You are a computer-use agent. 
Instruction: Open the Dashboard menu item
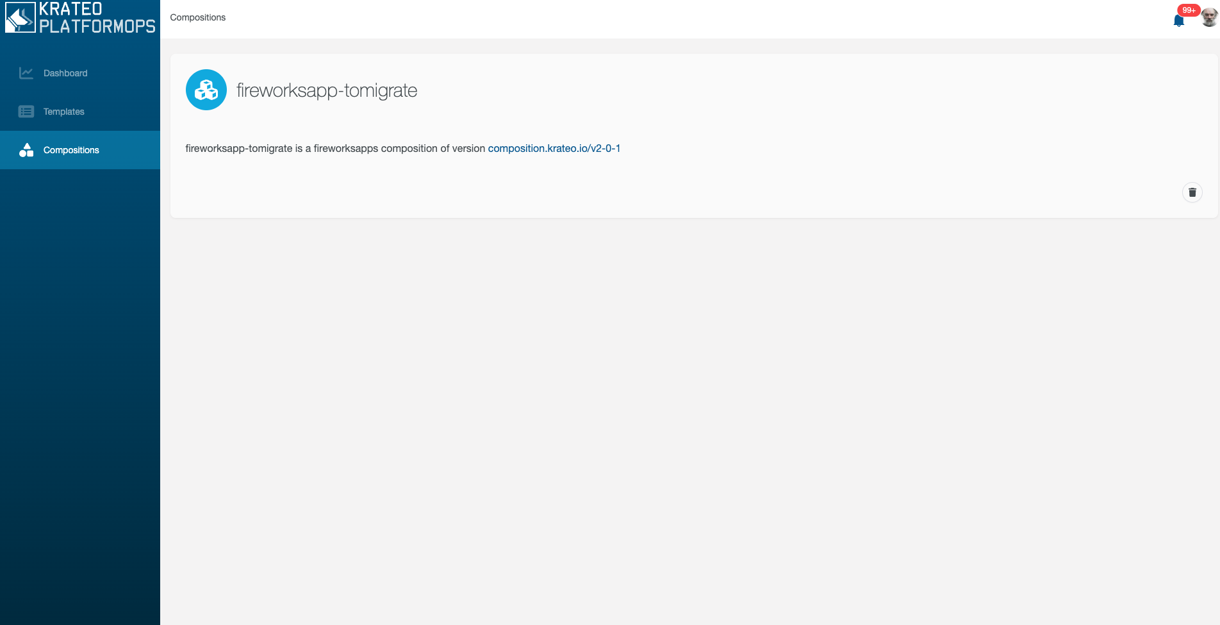(x=80, y=73)
